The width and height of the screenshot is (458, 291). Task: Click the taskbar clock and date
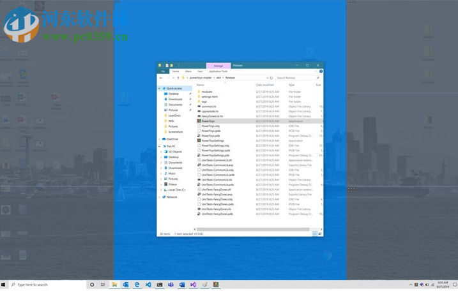443,285
